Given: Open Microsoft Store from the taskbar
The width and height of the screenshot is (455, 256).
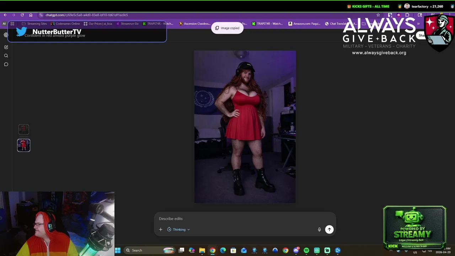Looking at the screenshot, I should (233, 250).
